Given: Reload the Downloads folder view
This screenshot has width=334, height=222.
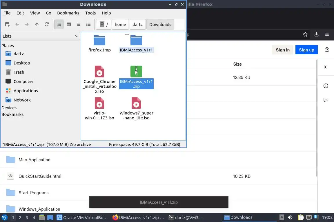Looking at the screenshot, I should 47,25.
